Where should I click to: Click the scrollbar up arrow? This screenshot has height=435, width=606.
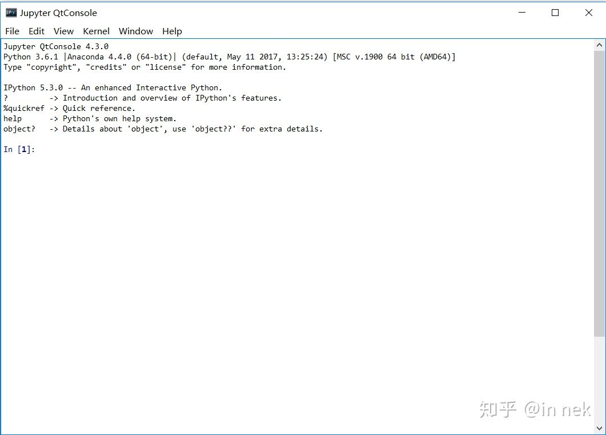pos(599,45)
